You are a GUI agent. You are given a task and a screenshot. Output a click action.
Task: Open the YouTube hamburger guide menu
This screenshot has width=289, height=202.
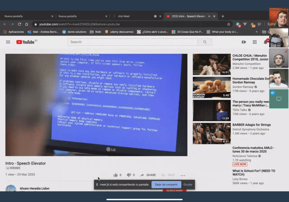(x=8, y=42)
